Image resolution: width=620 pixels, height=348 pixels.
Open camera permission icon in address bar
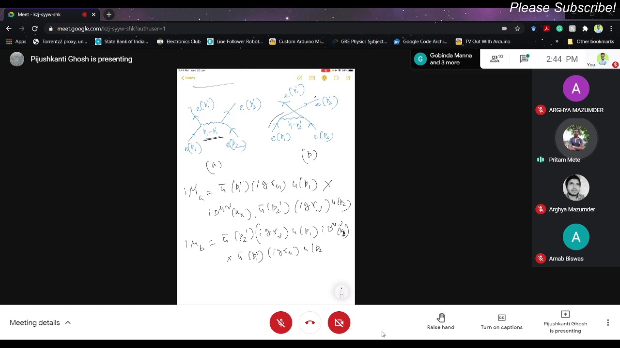tap(504, 29)
